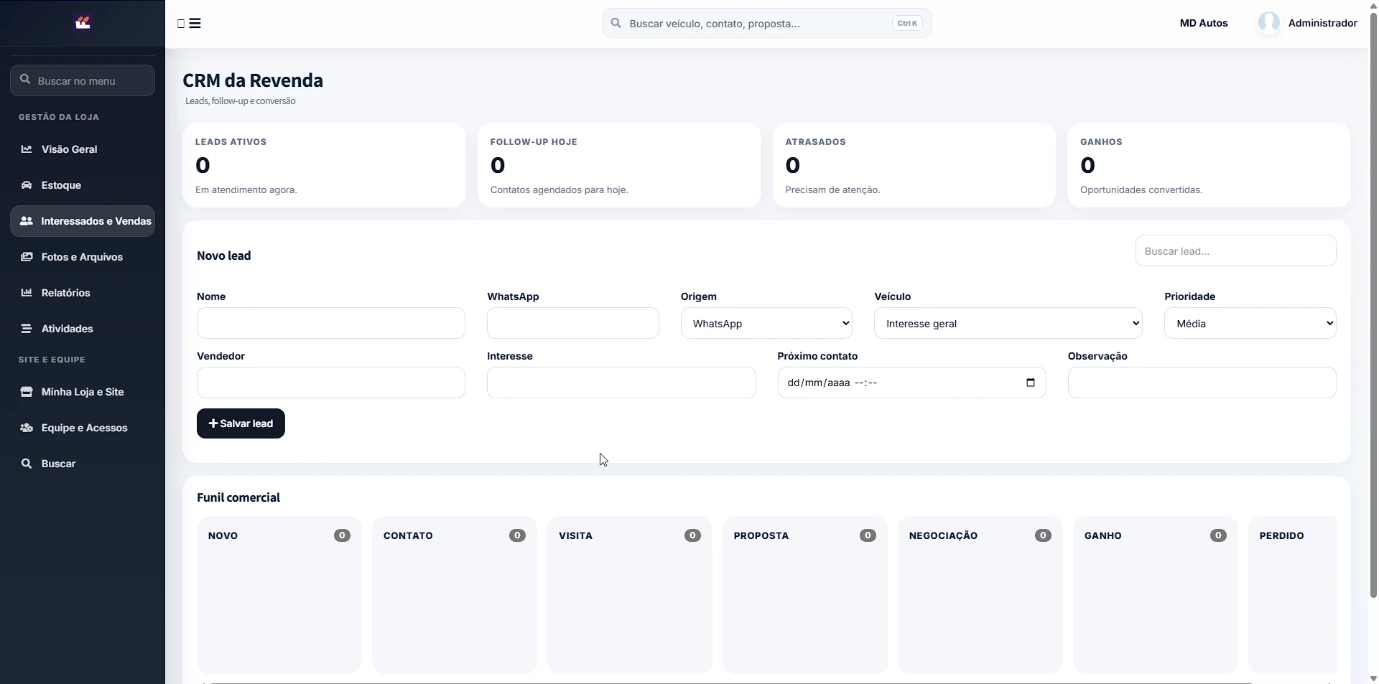Click the count badge in the NEGOCIAÇÃO column
This screenshot has width=1379, height=684.
(x=1043, y=535)
